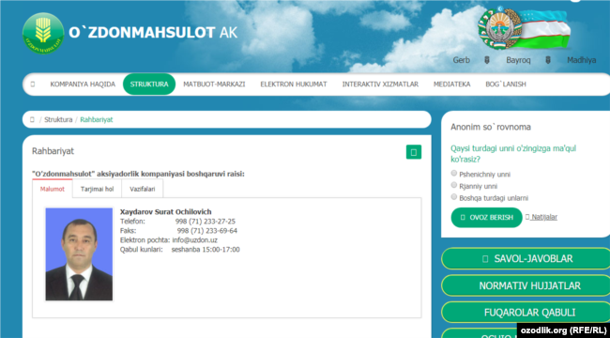
Task: Open the Matbuot-markazi menu
Action: [214, 84]
